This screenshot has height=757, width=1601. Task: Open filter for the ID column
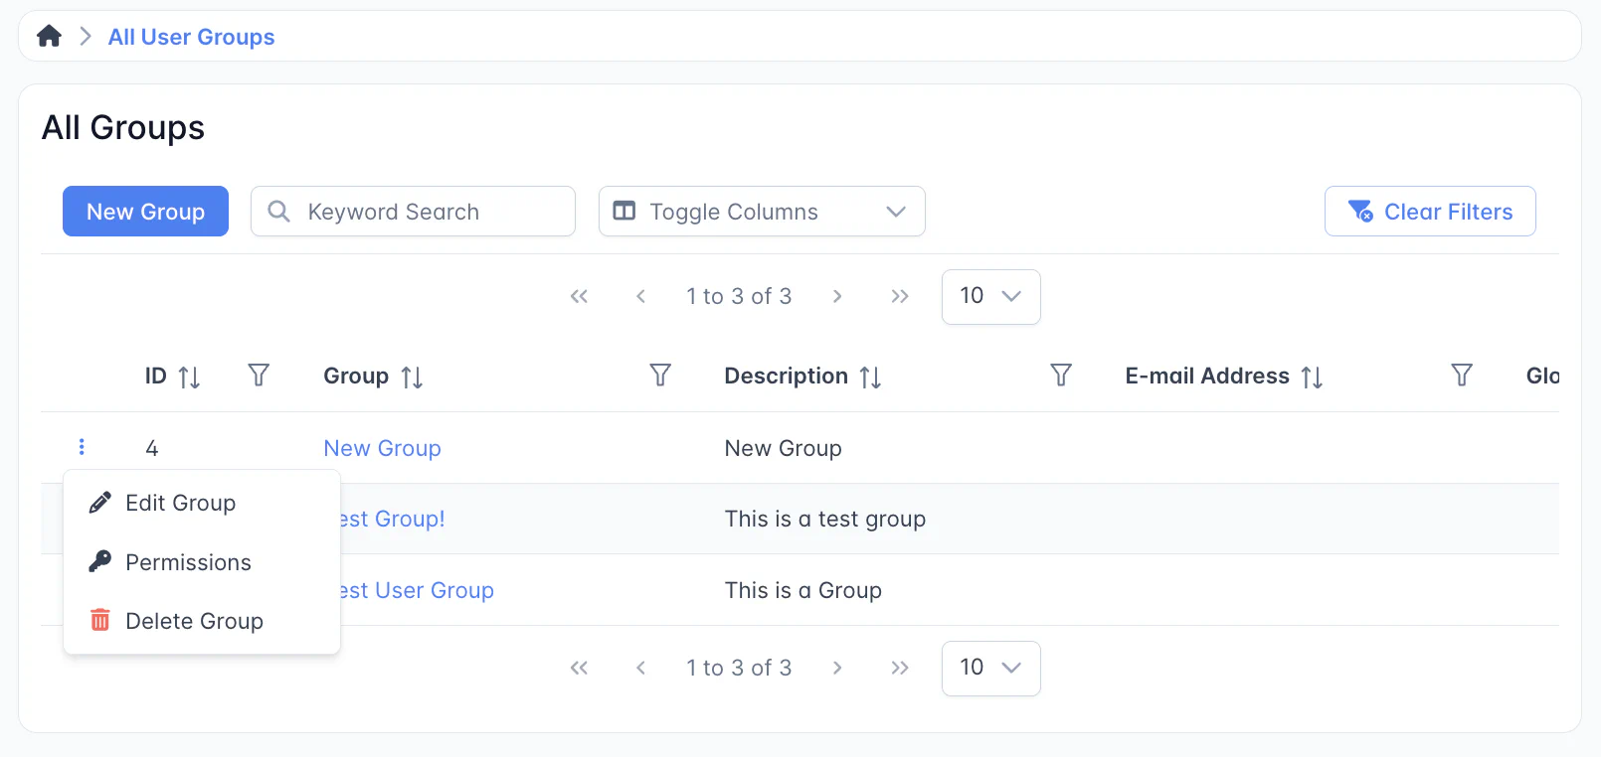(259, 376)
